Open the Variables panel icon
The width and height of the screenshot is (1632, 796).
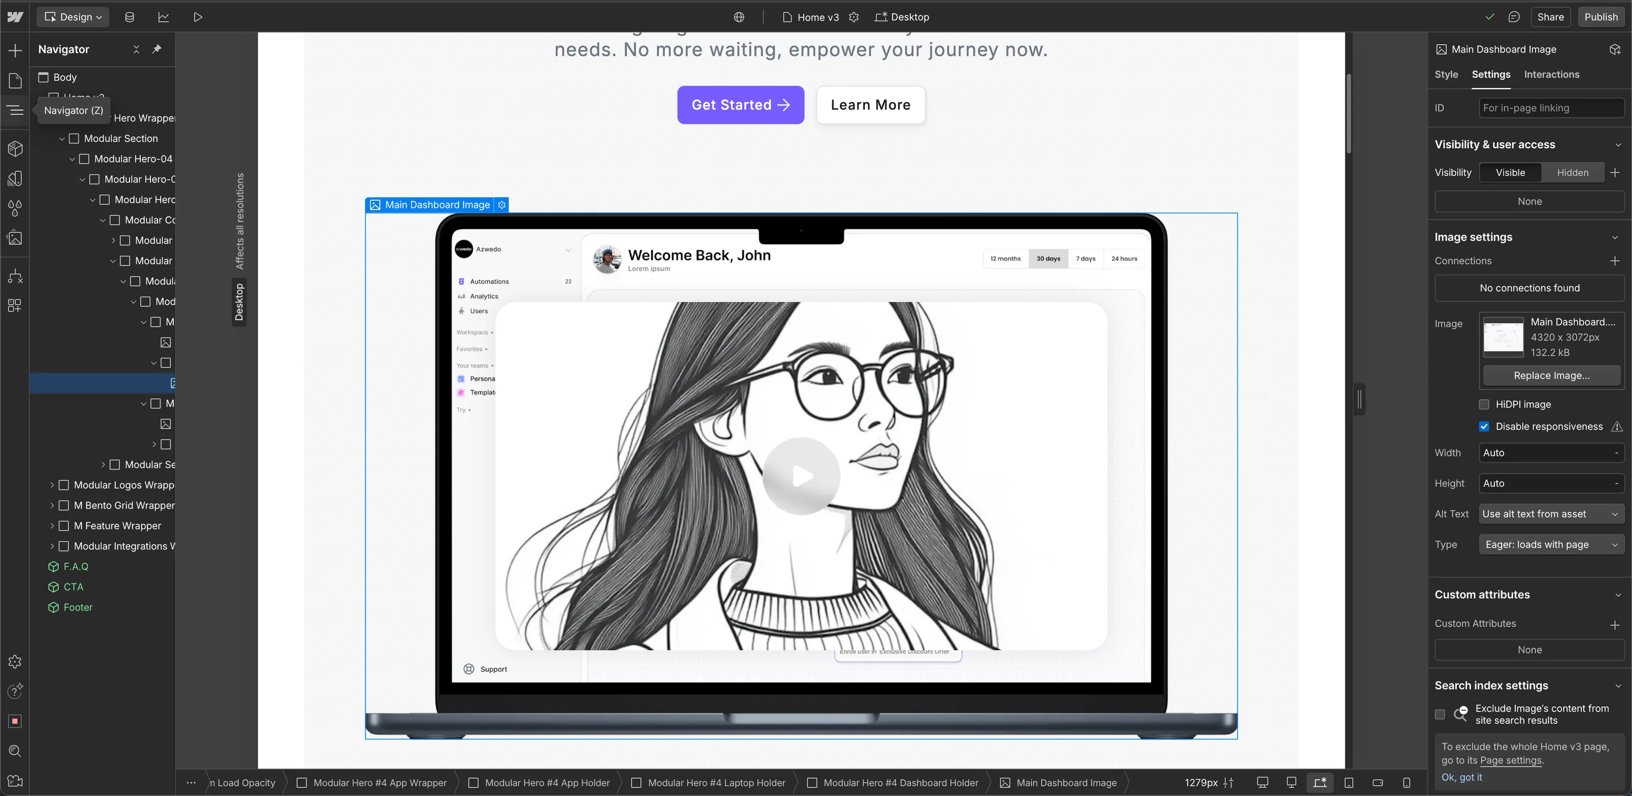pyautogui.click(x=15, y=178)
